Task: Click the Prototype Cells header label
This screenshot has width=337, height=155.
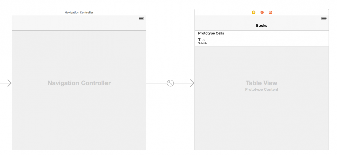Action: tap(211, 33)
